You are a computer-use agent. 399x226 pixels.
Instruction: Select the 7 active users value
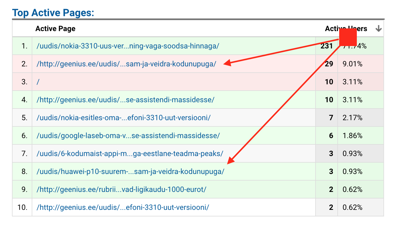click(331, 118)
